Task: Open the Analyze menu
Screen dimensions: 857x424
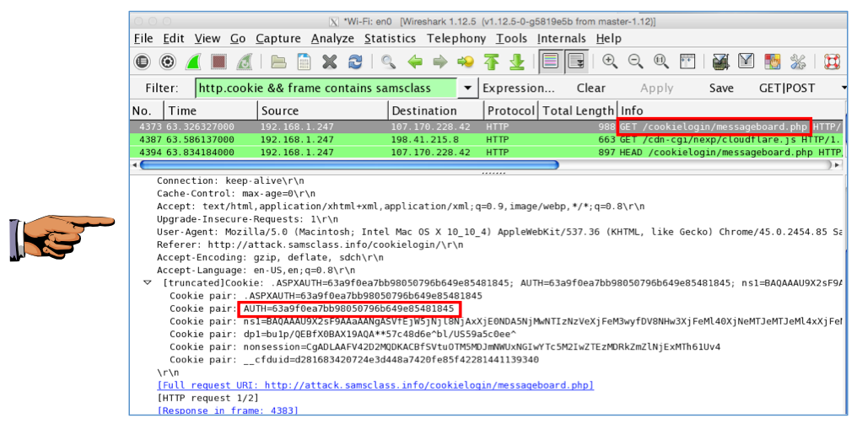Action: pos(332,39)
